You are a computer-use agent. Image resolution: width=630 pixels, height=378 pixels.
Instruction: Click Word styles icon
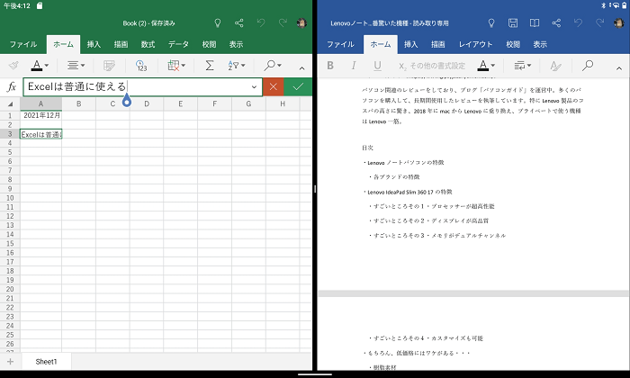point(555,66)
